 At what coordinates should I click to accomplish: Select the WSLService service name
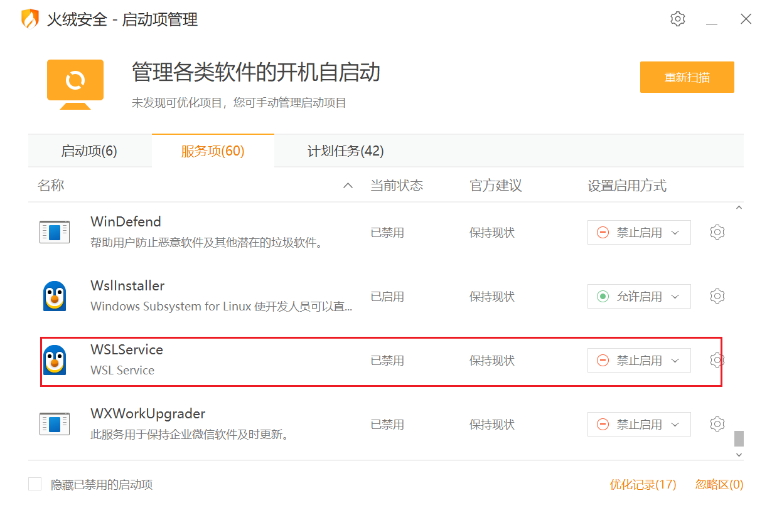point(127,349)
